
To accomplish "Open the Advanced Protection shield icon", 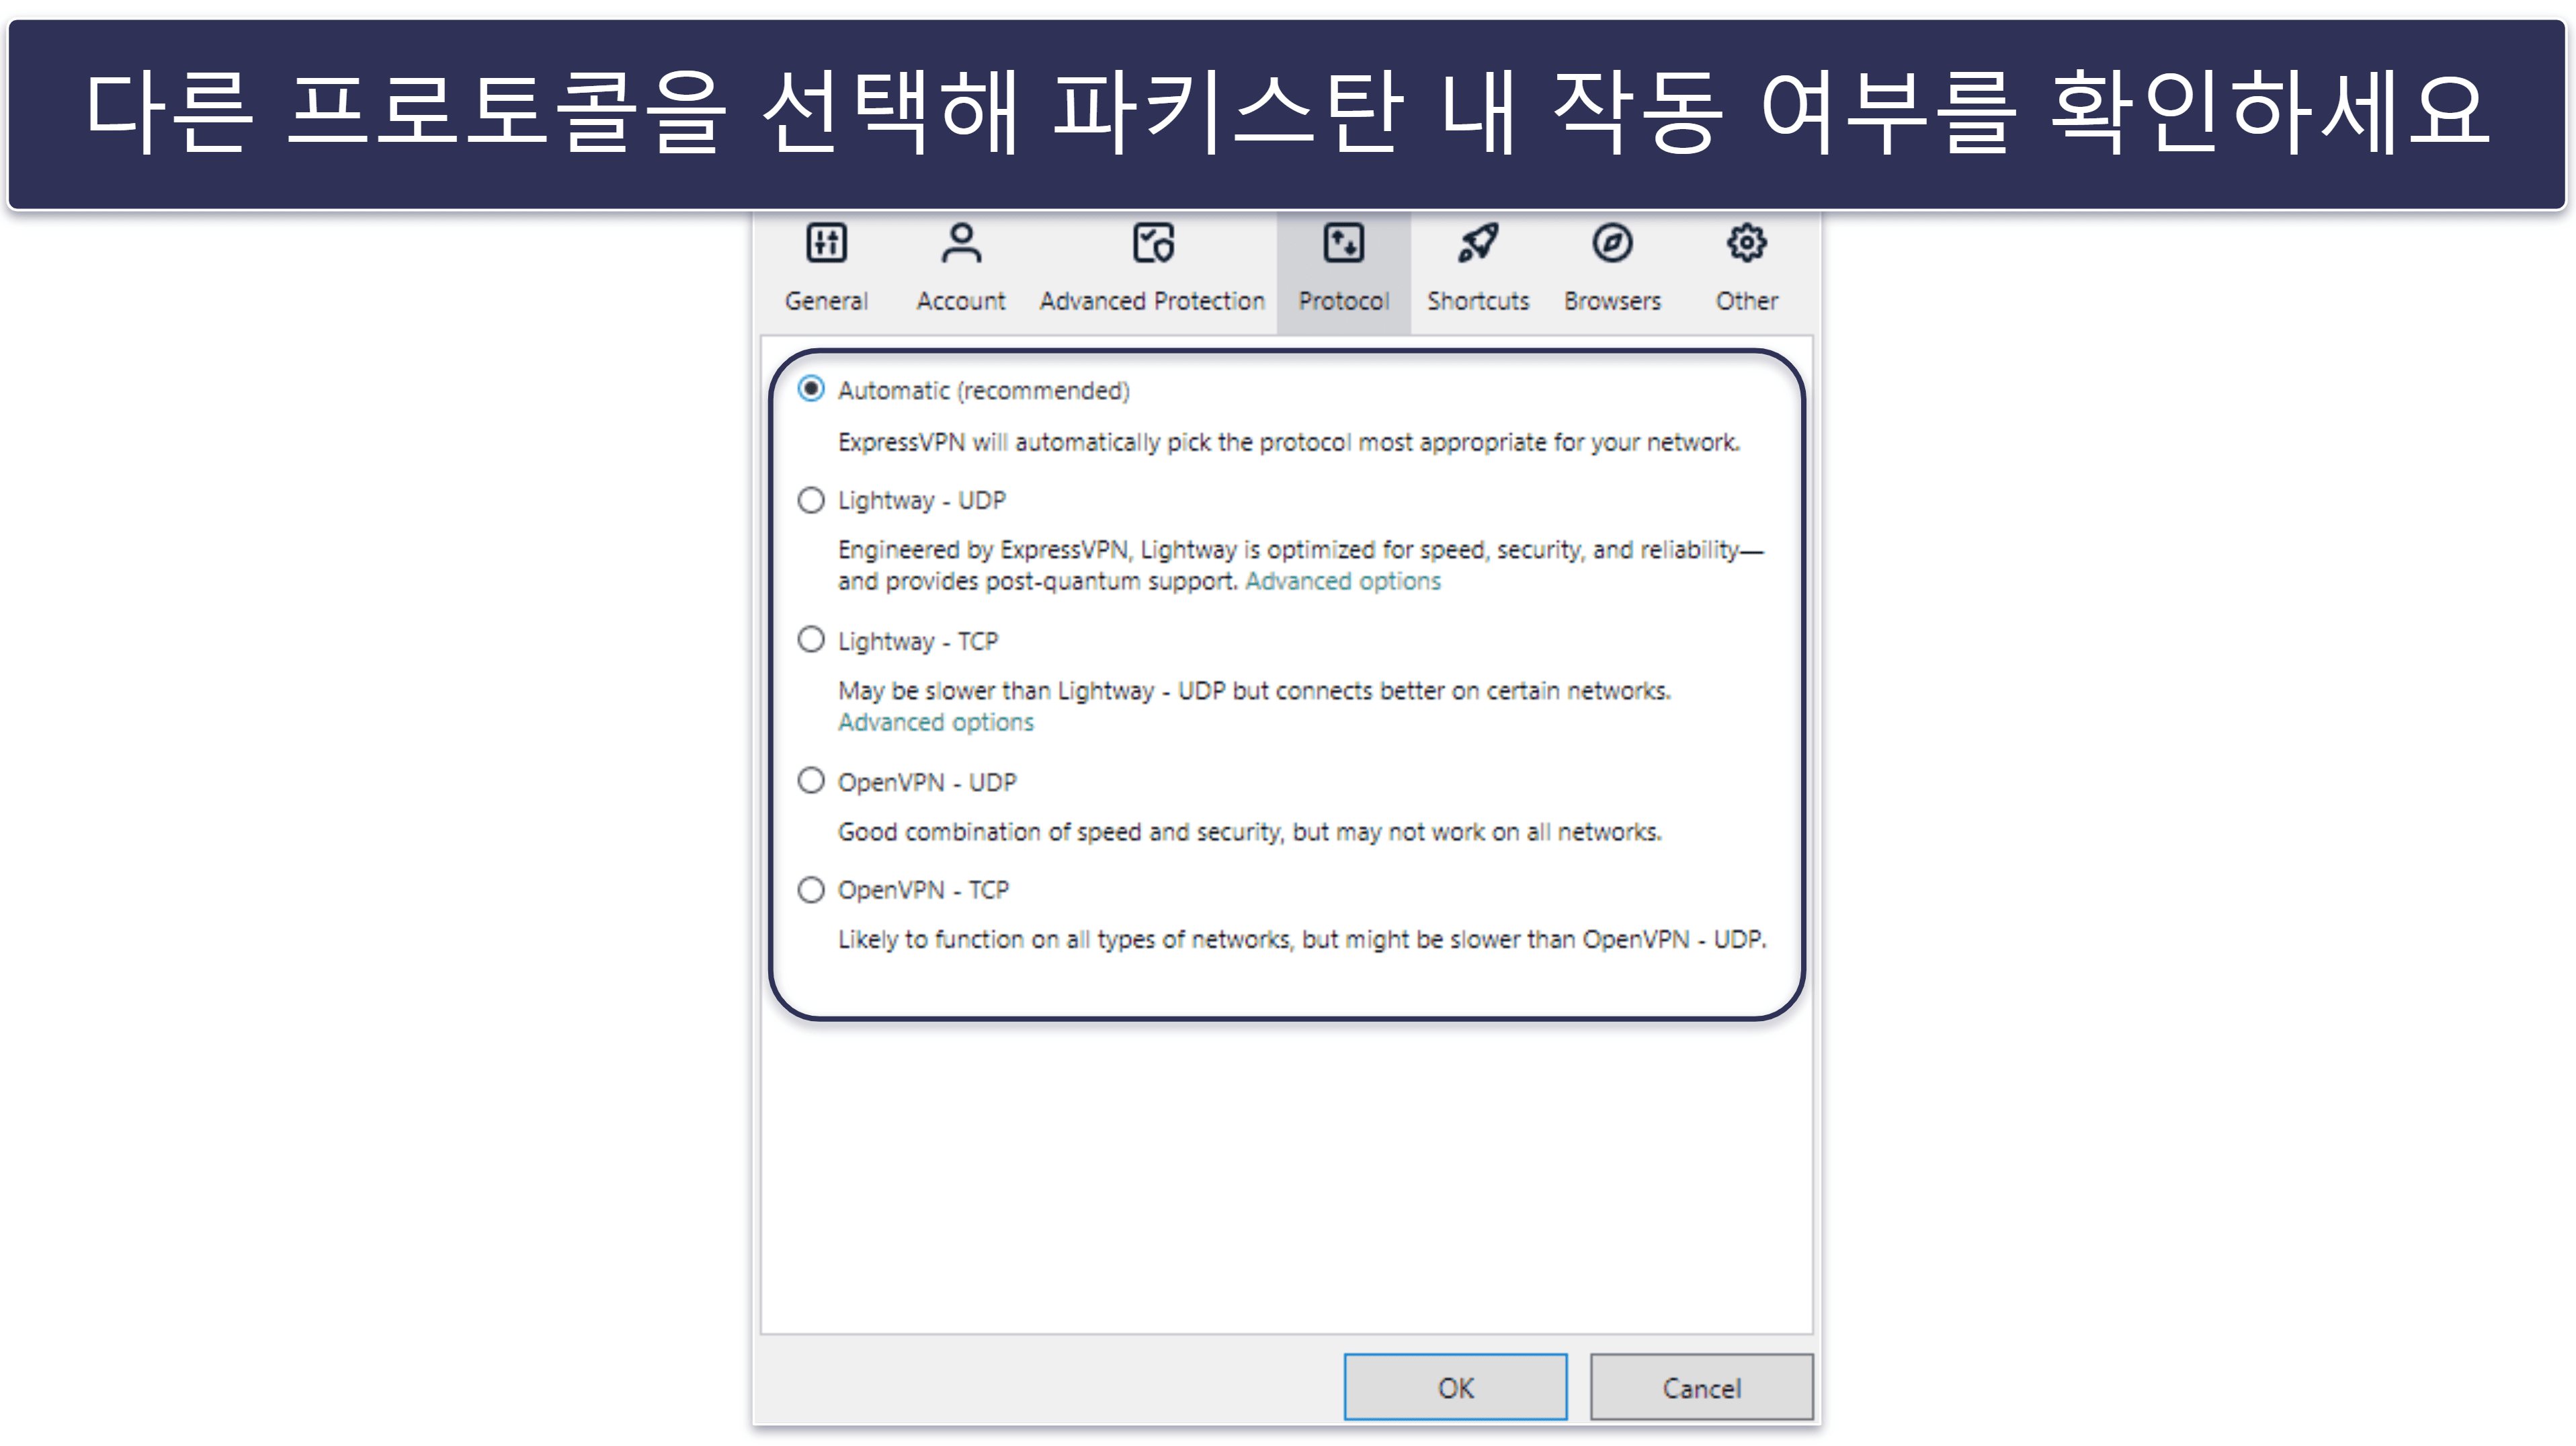I will click(1153, 243).
